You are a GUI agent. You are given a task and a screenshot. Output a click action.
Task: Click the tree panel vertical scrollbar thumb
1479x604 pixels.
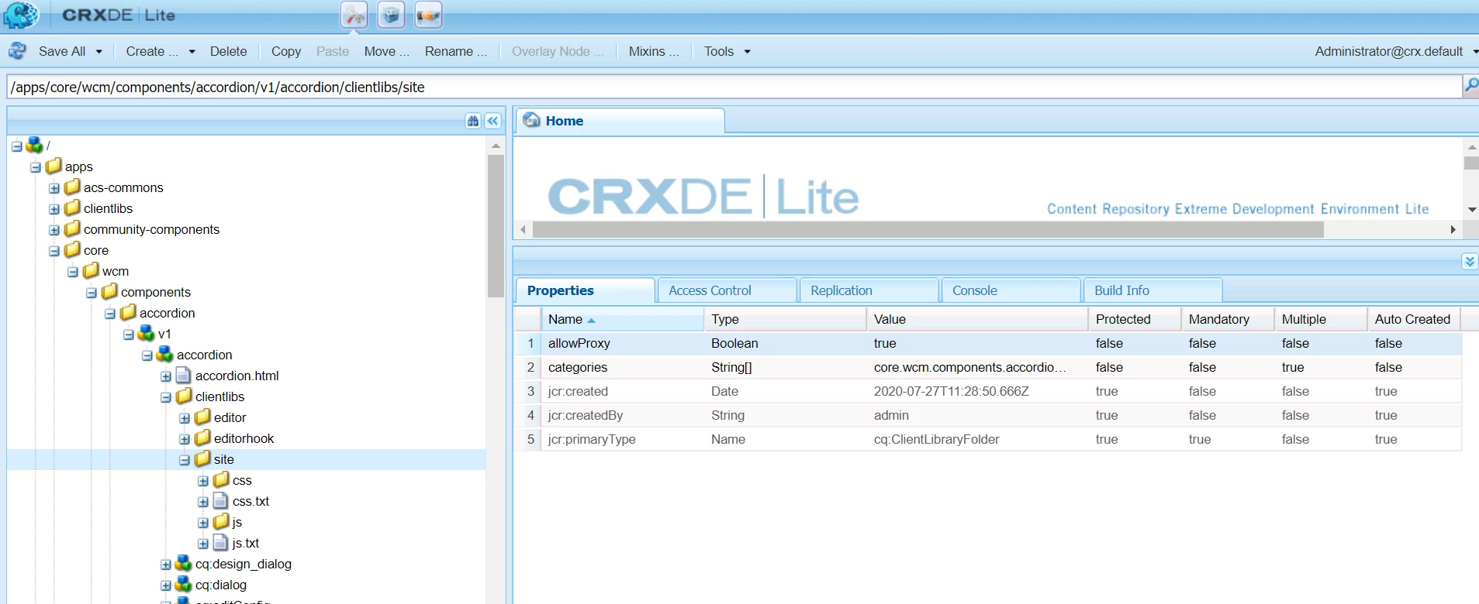point(496,226)
